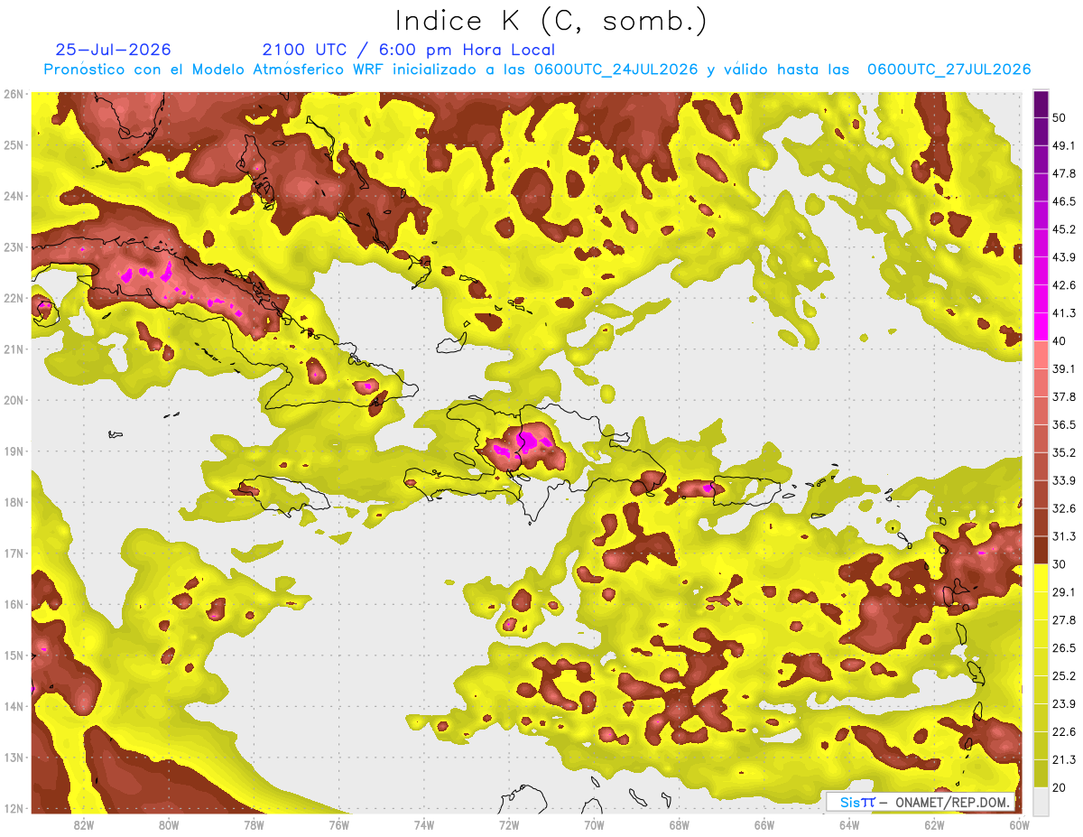Click the color bar value 23.9
Screen dimensions: 1083x837
coord(1064,704)
